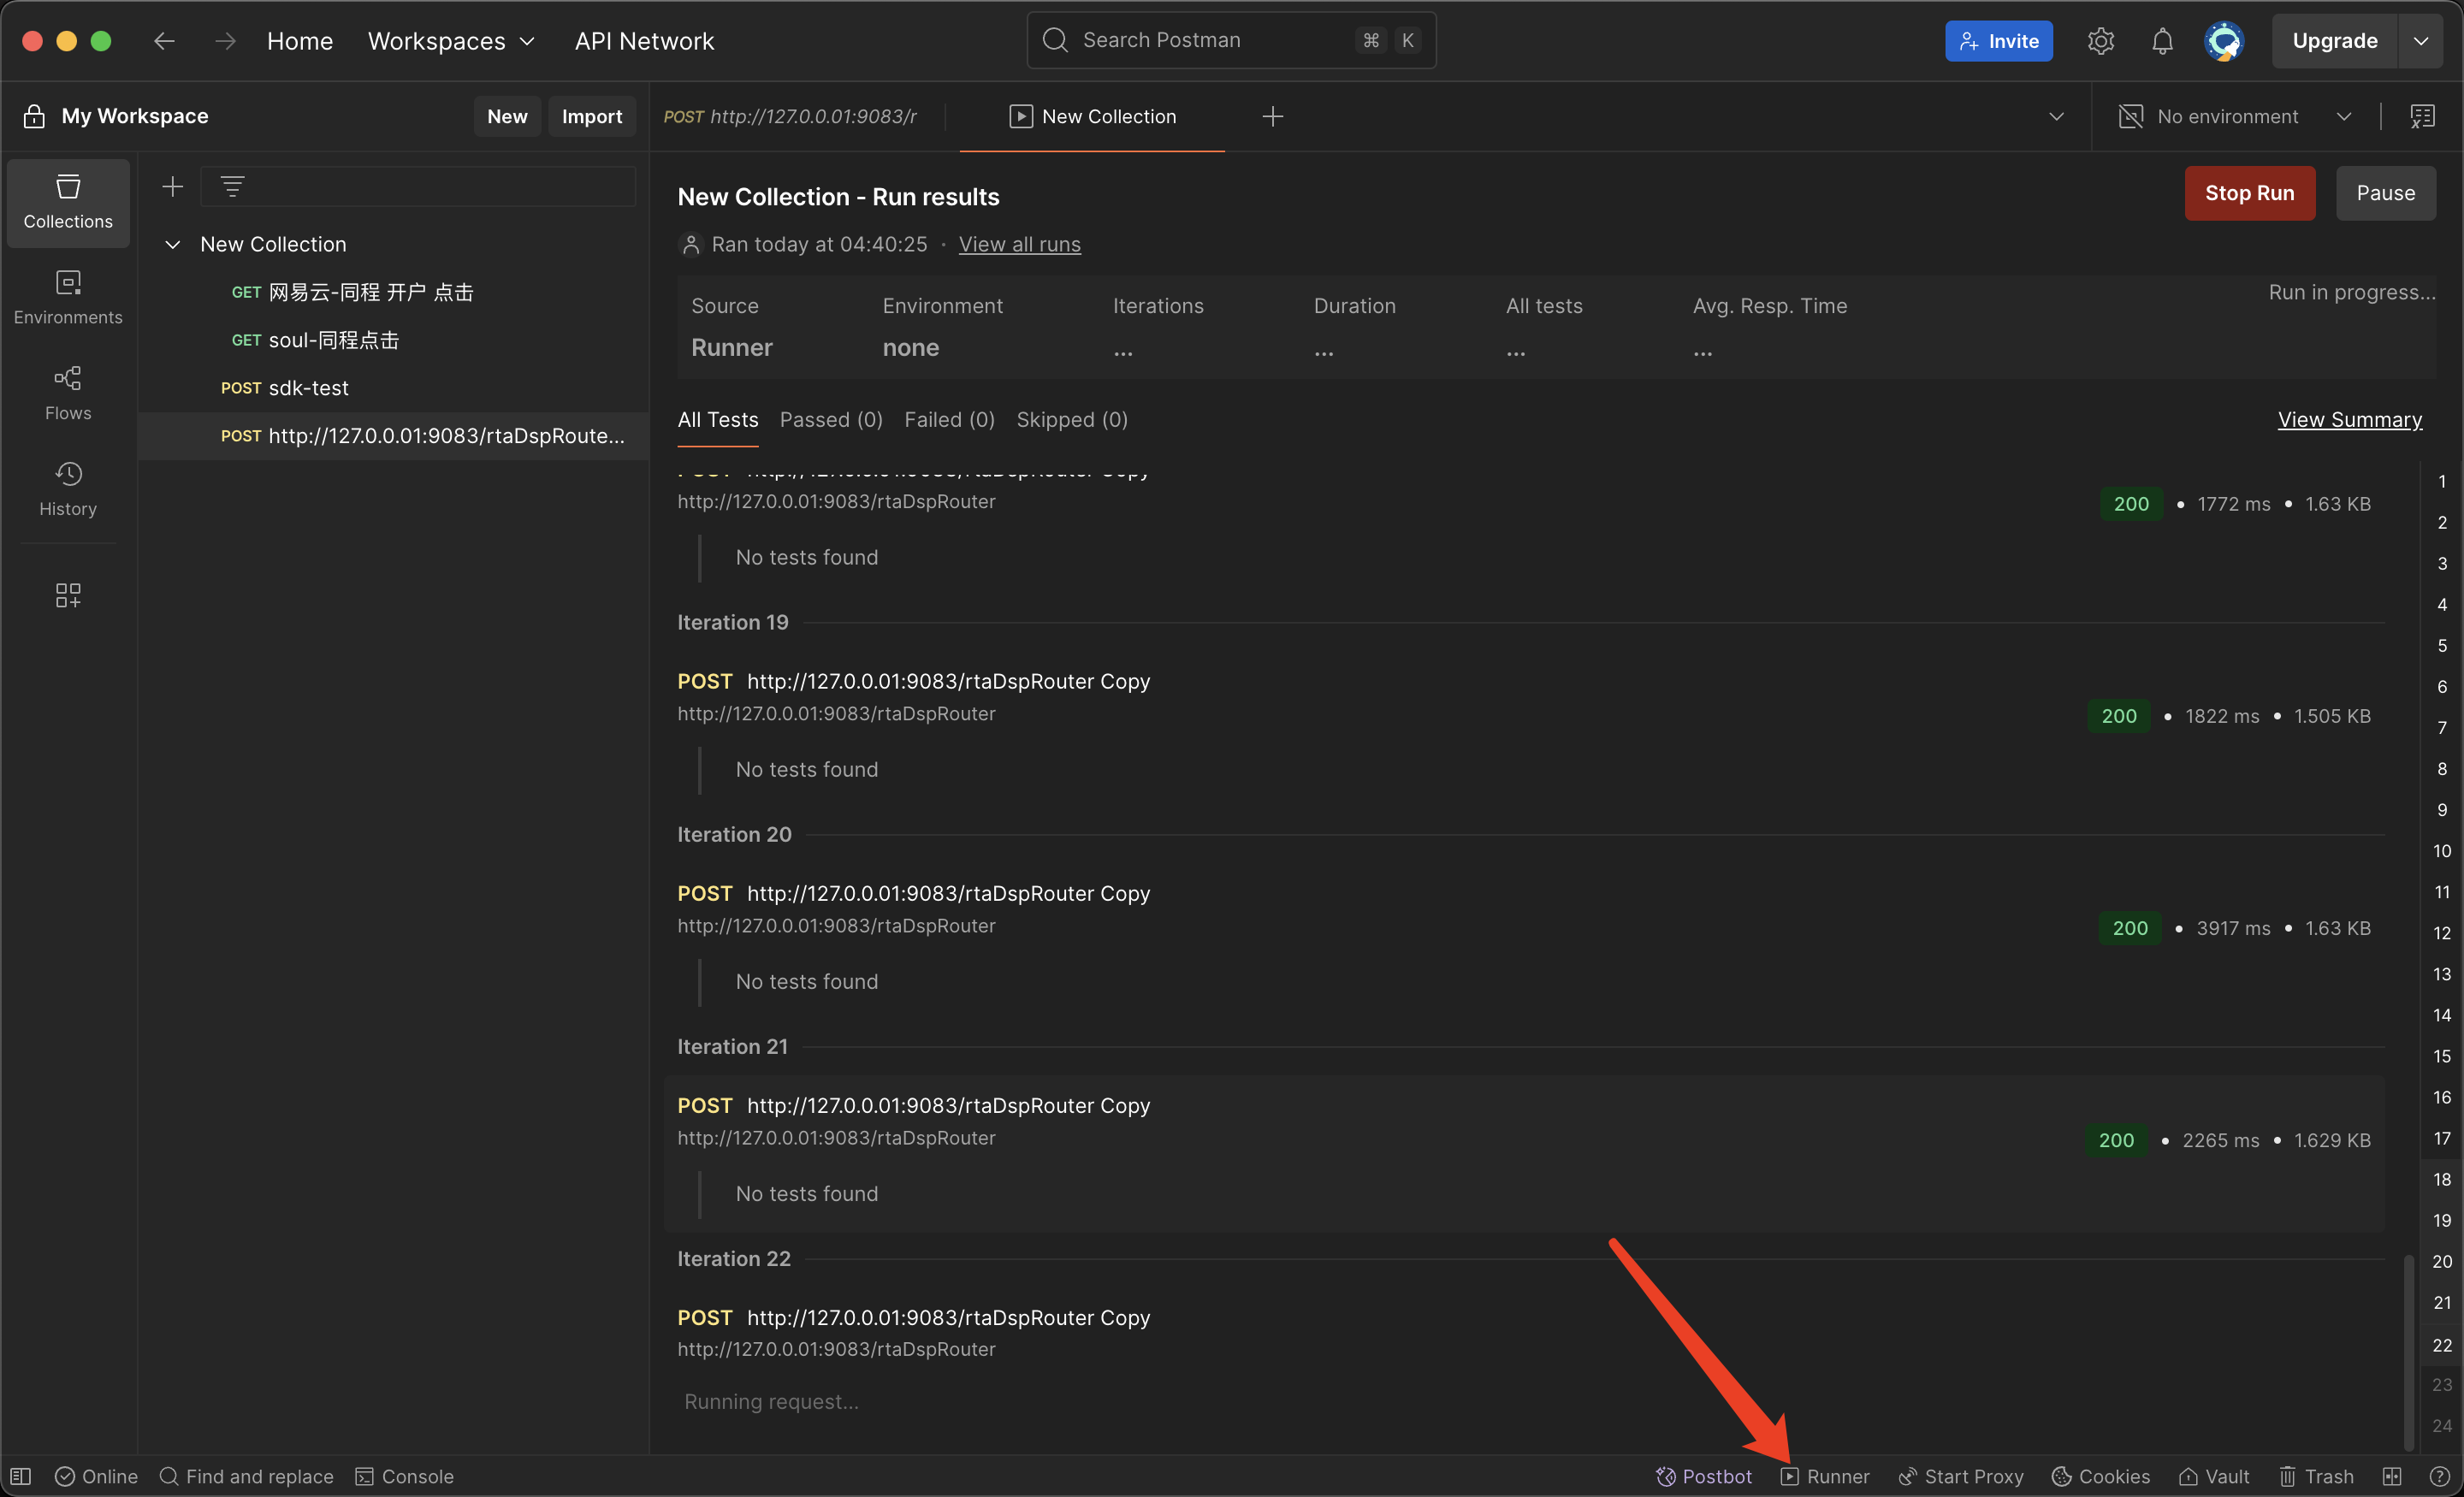This screenshot has height=1497, width=2464.
Task: Click the Invite button
Action: coord(1998,41)
